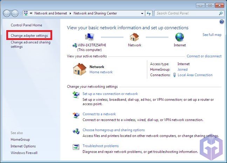227x163 pixels.
Task: Open Change advanced sharing settings
Action: coord(30,44)
